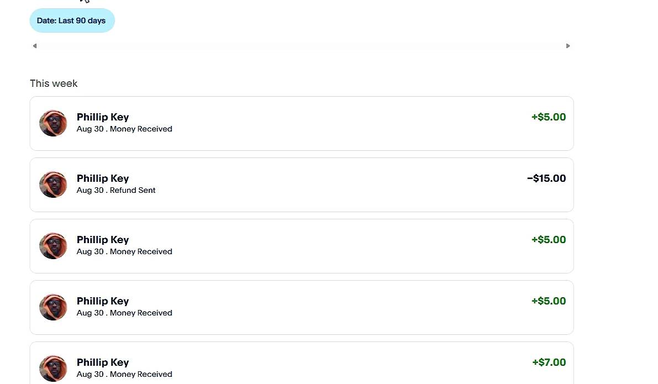
Task: Click the -$15.00 amount
Action: coord(546,178)
